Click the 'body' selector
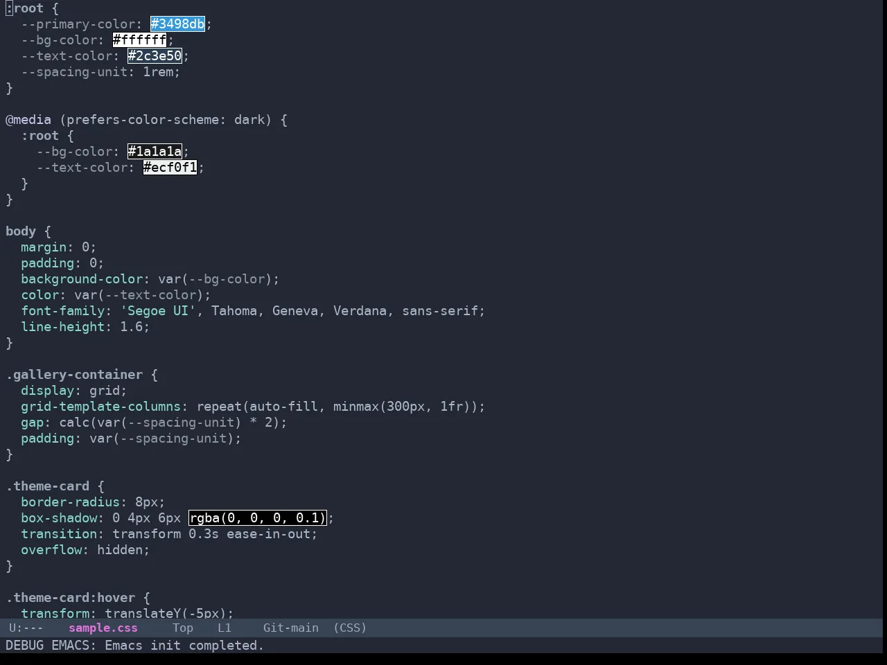The image size is (887, 665). pyautogui.click(x=21, y=231)
